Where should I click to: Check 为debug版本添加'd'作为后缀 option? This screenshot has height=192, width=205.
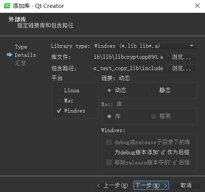[109, 152]
